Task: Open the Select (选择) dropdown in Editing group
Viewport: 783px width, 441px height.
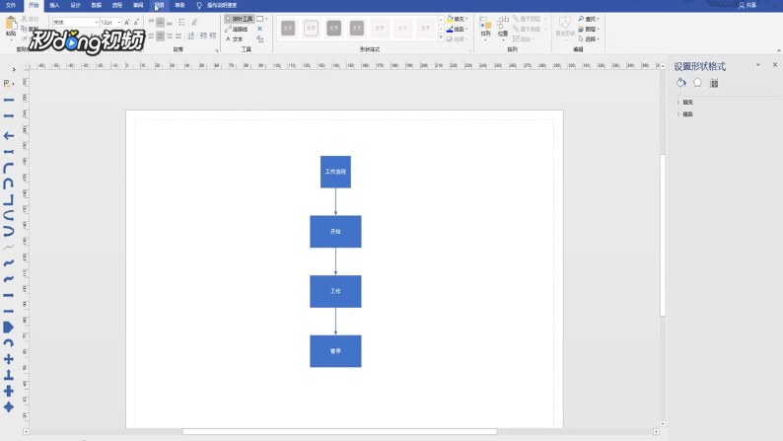Action: click(x=589, y=38)
